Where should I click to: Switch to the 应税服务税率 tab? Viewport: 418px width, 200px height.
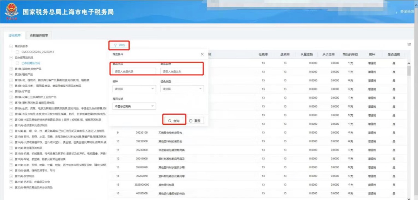[39, 36]
